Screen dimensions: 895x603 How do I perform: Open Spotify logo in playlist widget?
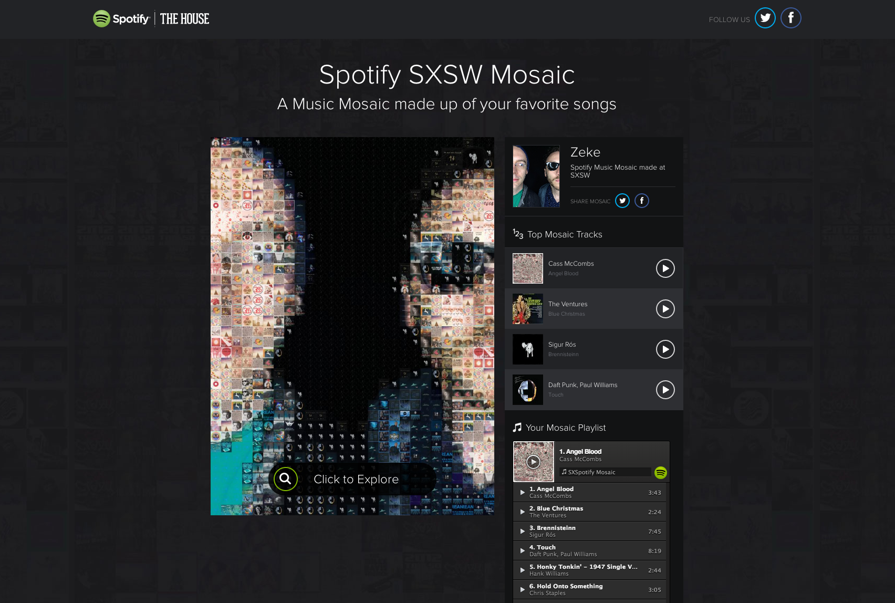660,473
